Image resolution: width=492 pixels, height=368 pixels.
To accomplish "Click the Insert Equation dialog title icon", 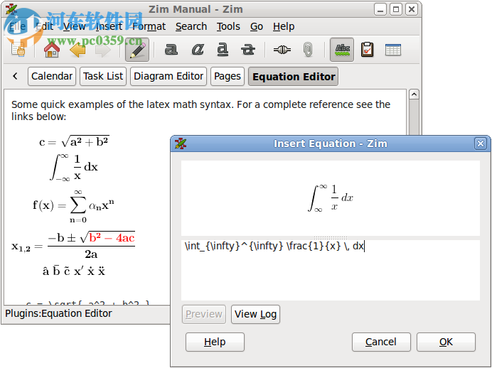I will [x=181, y=144].
